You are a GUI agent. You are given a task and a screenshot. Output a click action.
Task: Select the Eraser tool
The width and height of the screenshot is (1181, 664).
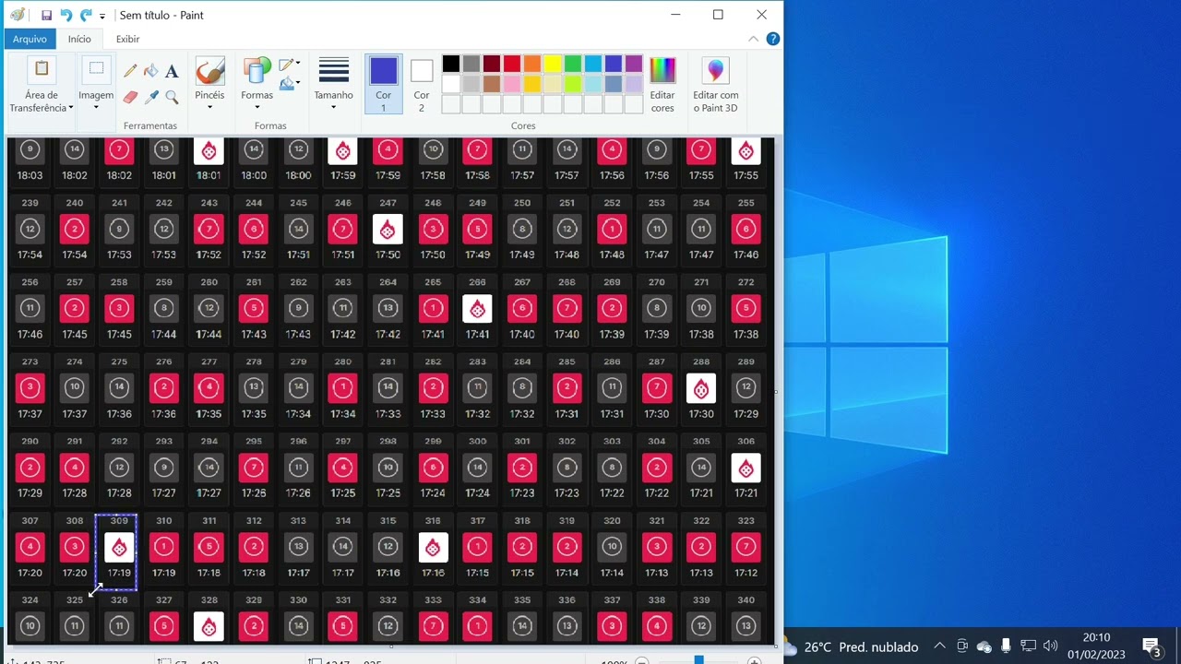tap(130, 96)
